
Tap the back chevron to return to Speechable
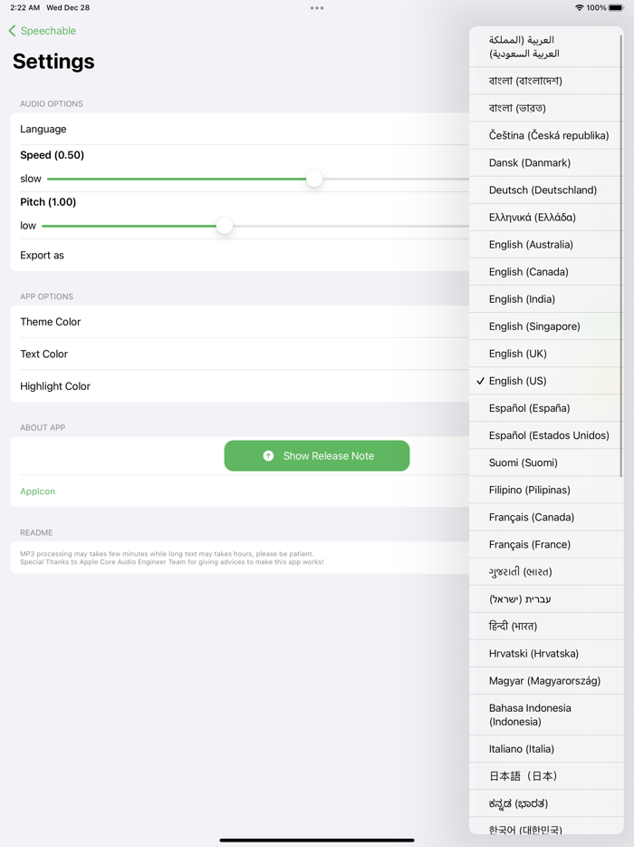click(x=13, y=30)
